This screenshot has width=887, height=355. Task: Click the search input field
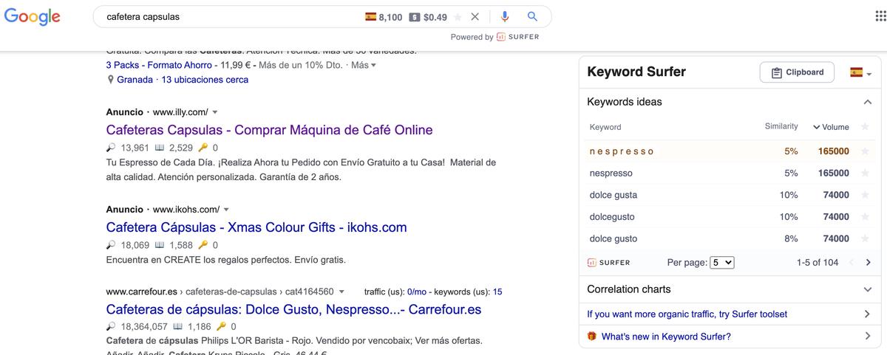pyautogui.click(x=222, y=17)
